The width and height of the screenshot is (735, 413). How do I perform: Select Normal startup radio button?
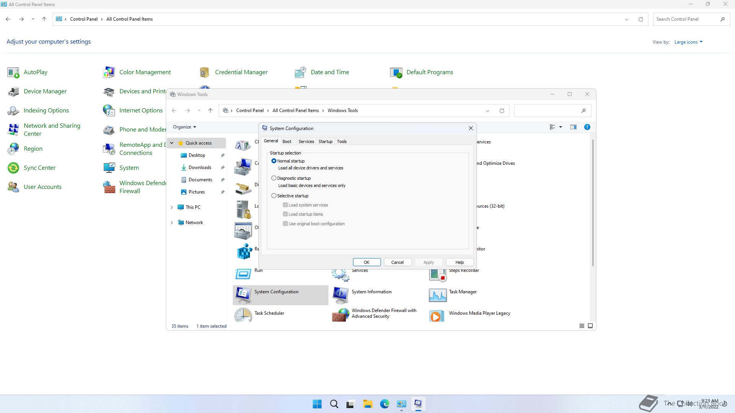pos(274,161)
